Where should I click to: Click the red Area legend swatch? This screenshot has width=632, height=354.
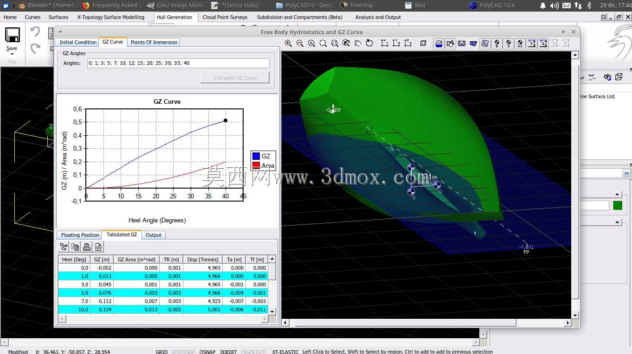(256, 165)
